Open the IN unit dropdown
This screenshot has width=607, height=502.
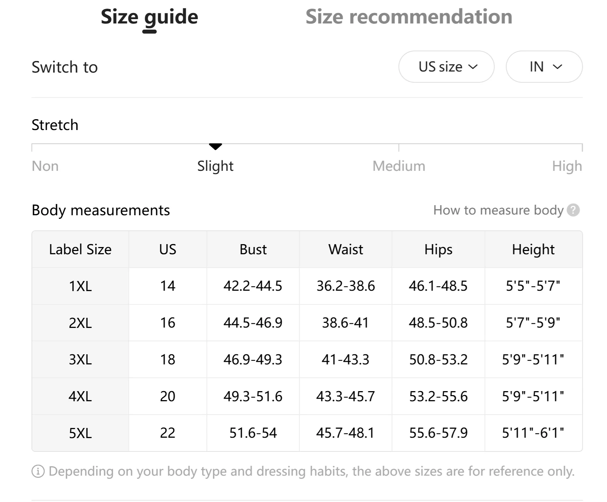click(544, 67)
